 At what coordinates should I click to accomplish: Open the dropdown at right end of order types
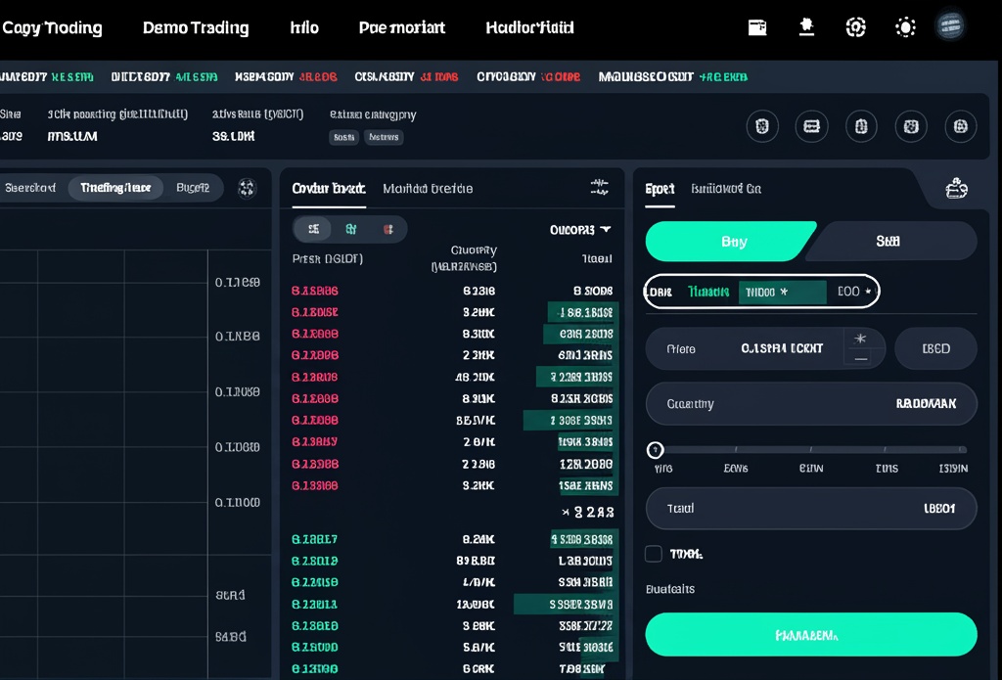pos(853,292)
